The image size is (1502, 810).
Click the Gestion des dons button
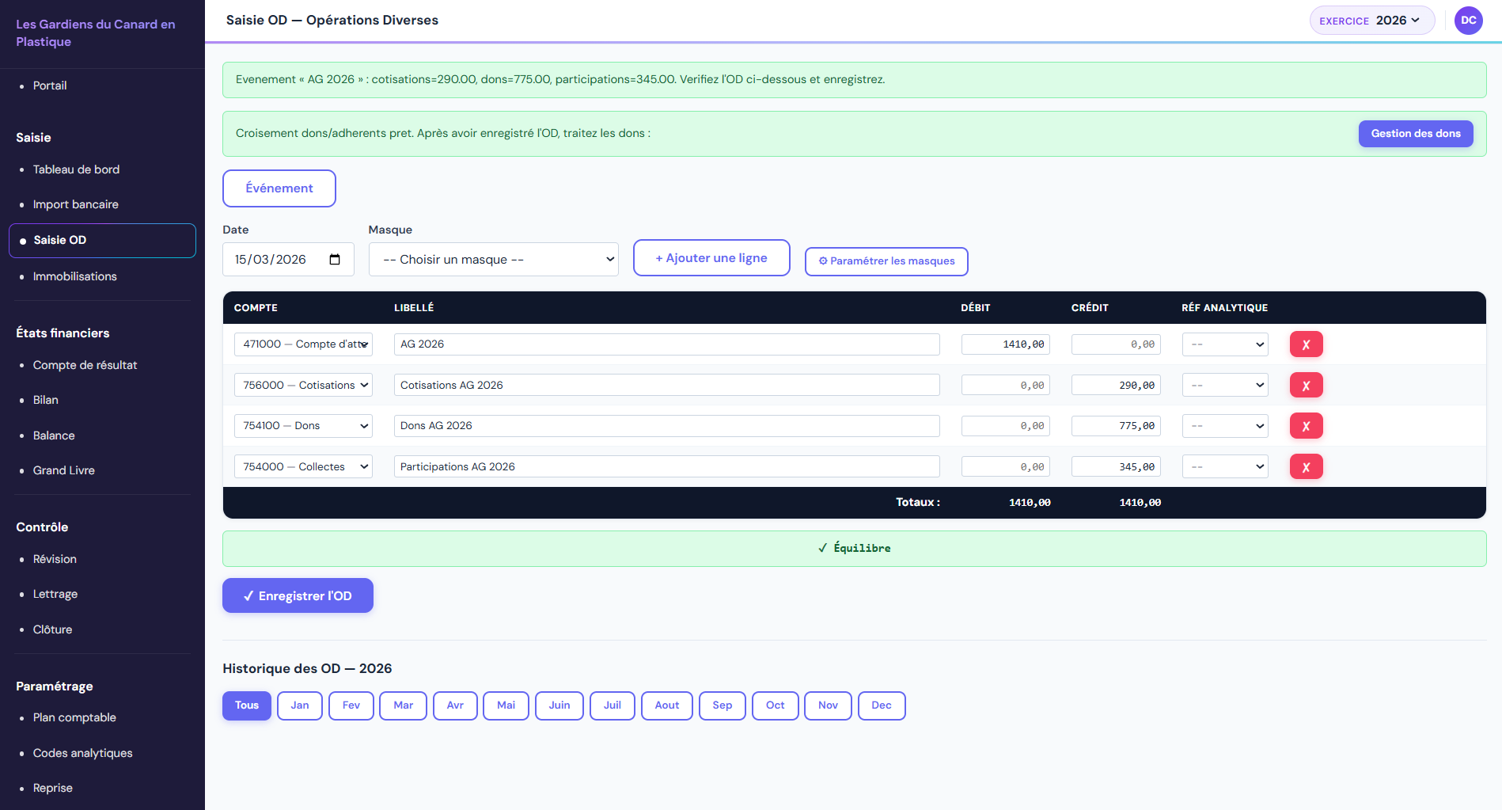[1415, 134]
